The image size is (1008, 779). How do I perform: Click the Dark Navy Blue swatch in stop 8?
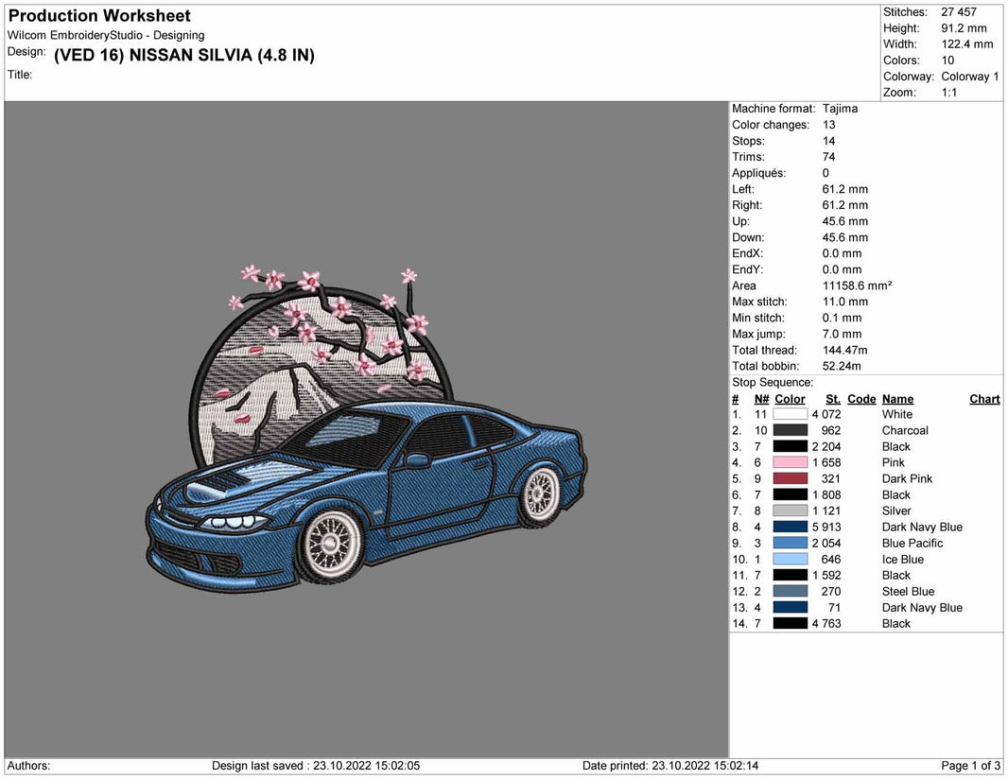coord(791,527)
